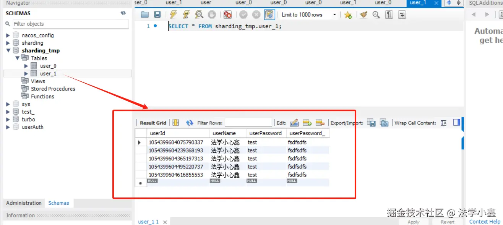Toggle auto-commit mode icon
The height and width of the screenshot is (225, 503).
[269, 15]
